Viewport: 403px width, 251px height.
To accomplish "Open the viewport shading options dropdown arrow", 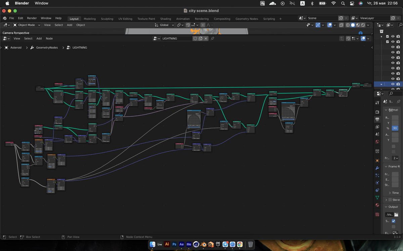I will click(368, 25).
